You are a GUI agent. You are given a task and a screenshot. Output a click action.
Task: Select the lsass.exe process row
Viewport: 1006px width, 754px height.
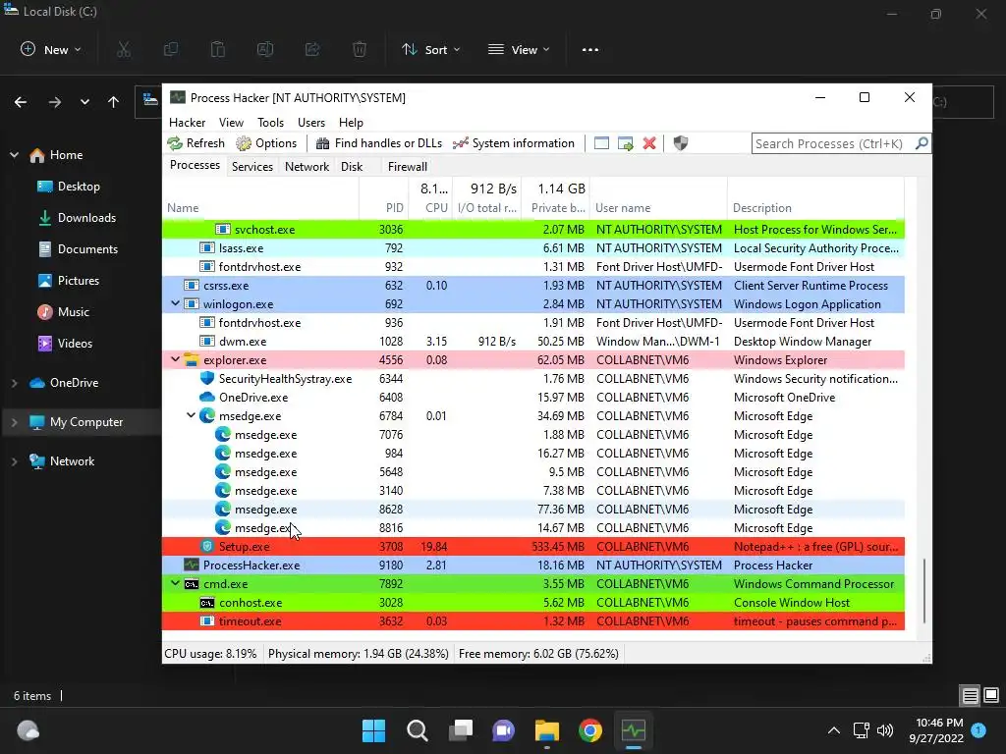pos(533,247)
